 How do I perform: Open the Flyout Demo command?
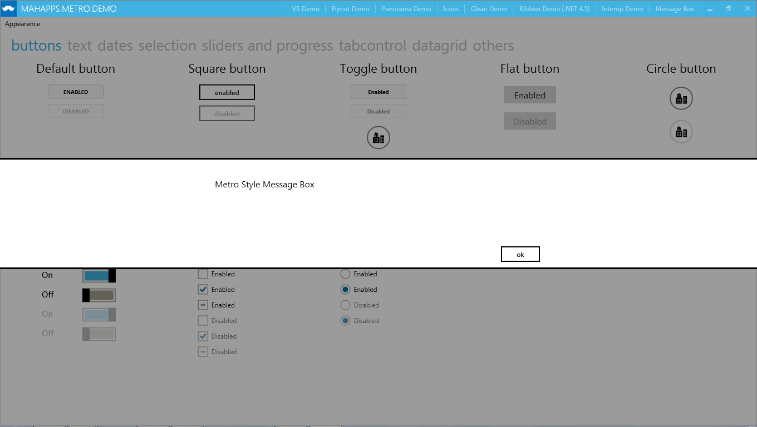click(x=350, y=9)
